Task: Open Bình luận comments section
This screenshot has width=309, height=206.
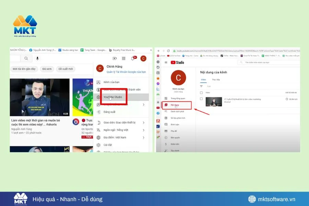Action: click(x=175, y=125)
